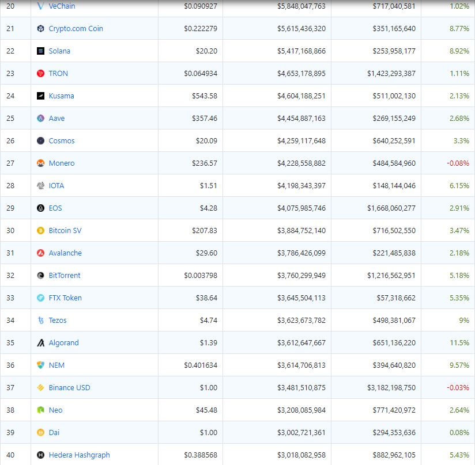Viewport: 475px width, 465px height.
Task: Click the BitTorrent logo icon
Action: click(x=40, y=275)
